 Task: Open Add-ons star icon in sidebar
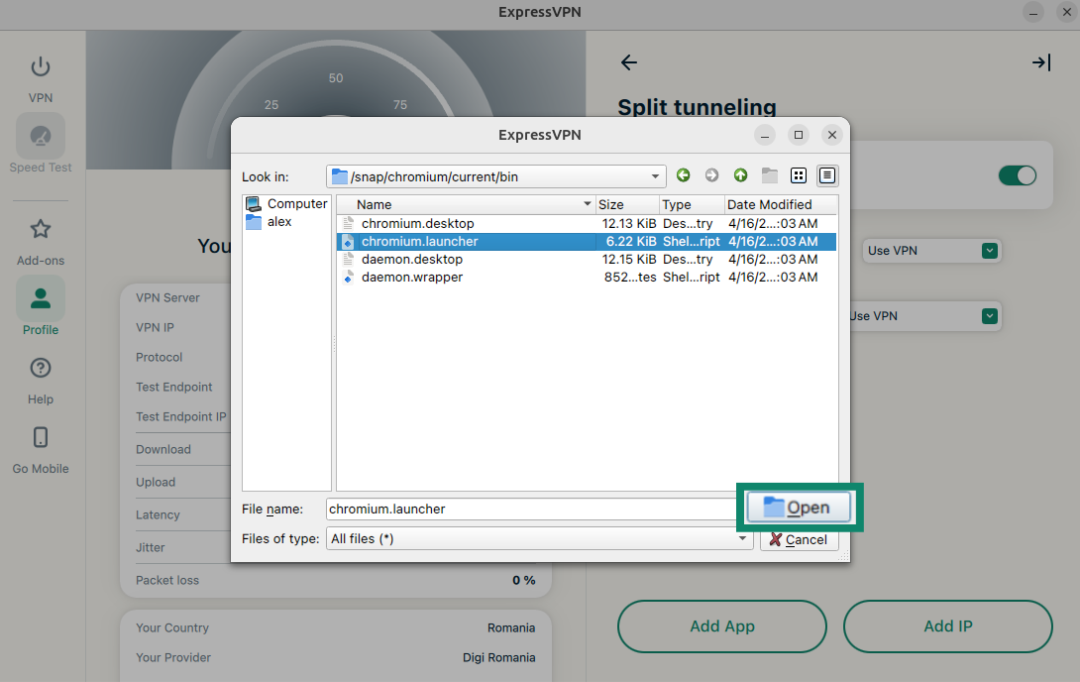[41, 230]
